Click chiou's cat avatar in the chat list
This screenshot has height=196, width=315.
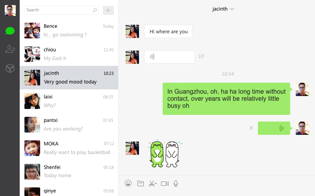(32, 54)
